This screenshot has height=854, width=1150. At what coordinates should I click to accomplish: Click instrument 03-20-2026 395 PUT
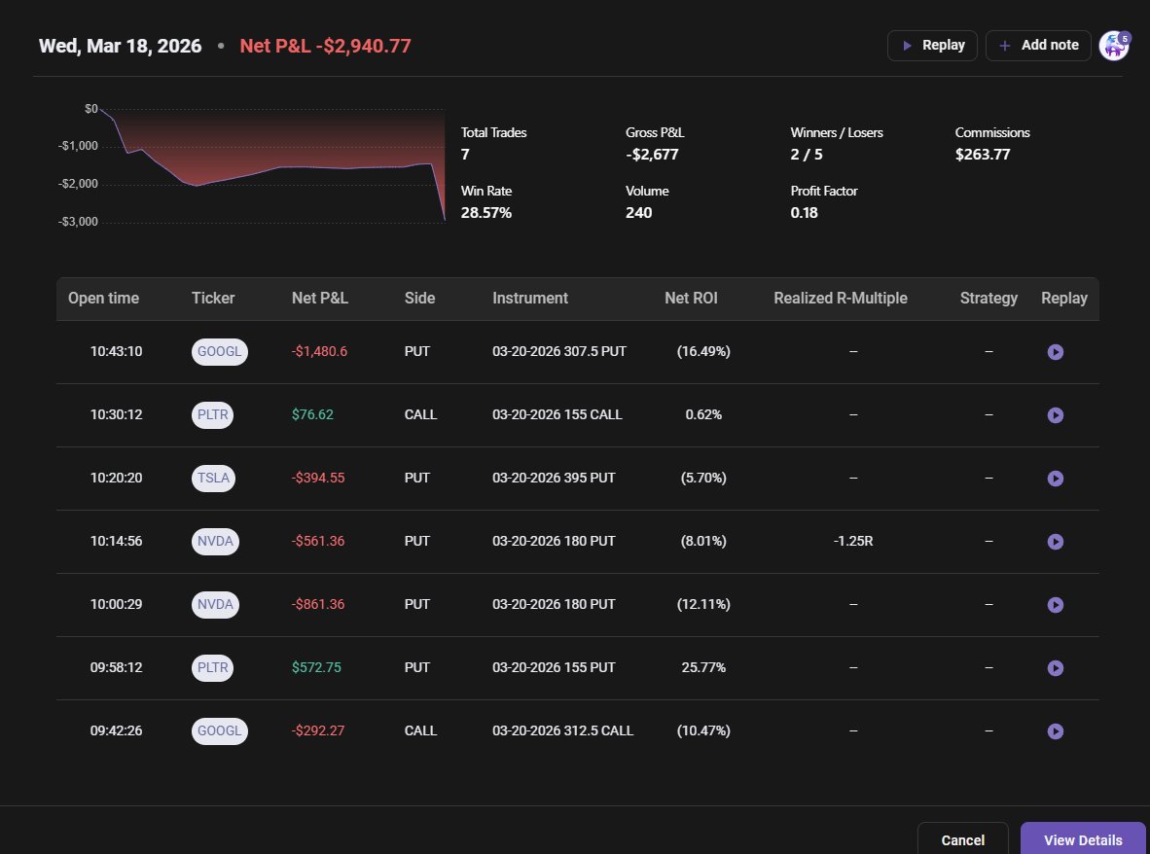coord(554,478)
